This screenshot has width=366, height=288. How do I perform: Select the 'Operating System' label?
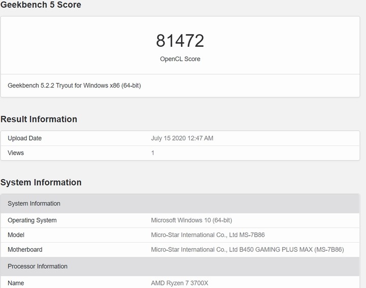pyautogui.click(x=32, y=220)
